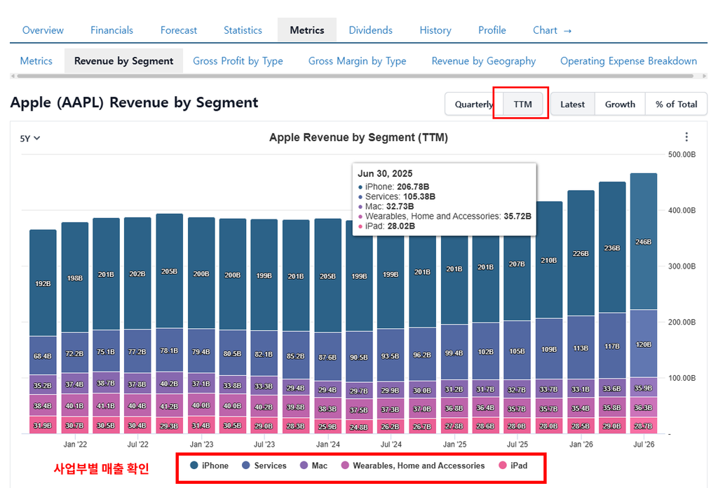This screenshot has height=488, width=718.
Task: Open the Overview tab
Action: (43, 30)
